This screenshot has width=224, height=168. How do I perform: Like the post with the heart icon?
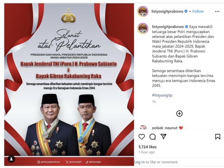(142, 137)
